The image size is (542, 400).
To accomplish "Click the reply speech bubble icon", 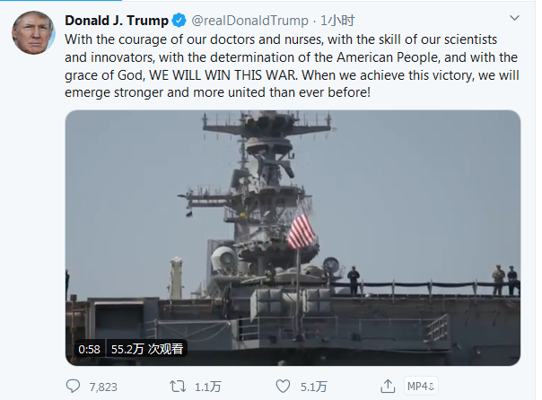I will click(x=74, y=387).
